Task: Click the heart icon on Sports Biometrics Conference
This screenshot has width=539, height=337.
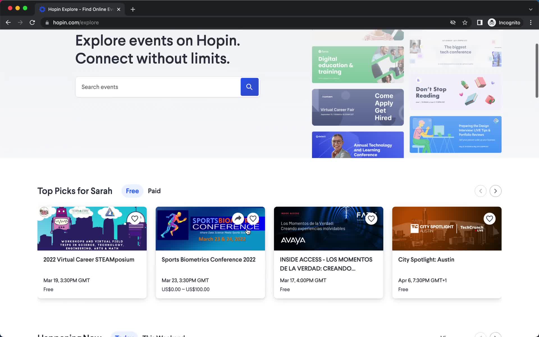Action: pos(253,218)
